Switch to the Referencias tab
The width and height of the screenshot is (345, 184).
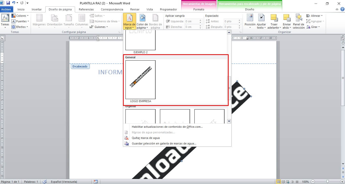click(86, 9)
